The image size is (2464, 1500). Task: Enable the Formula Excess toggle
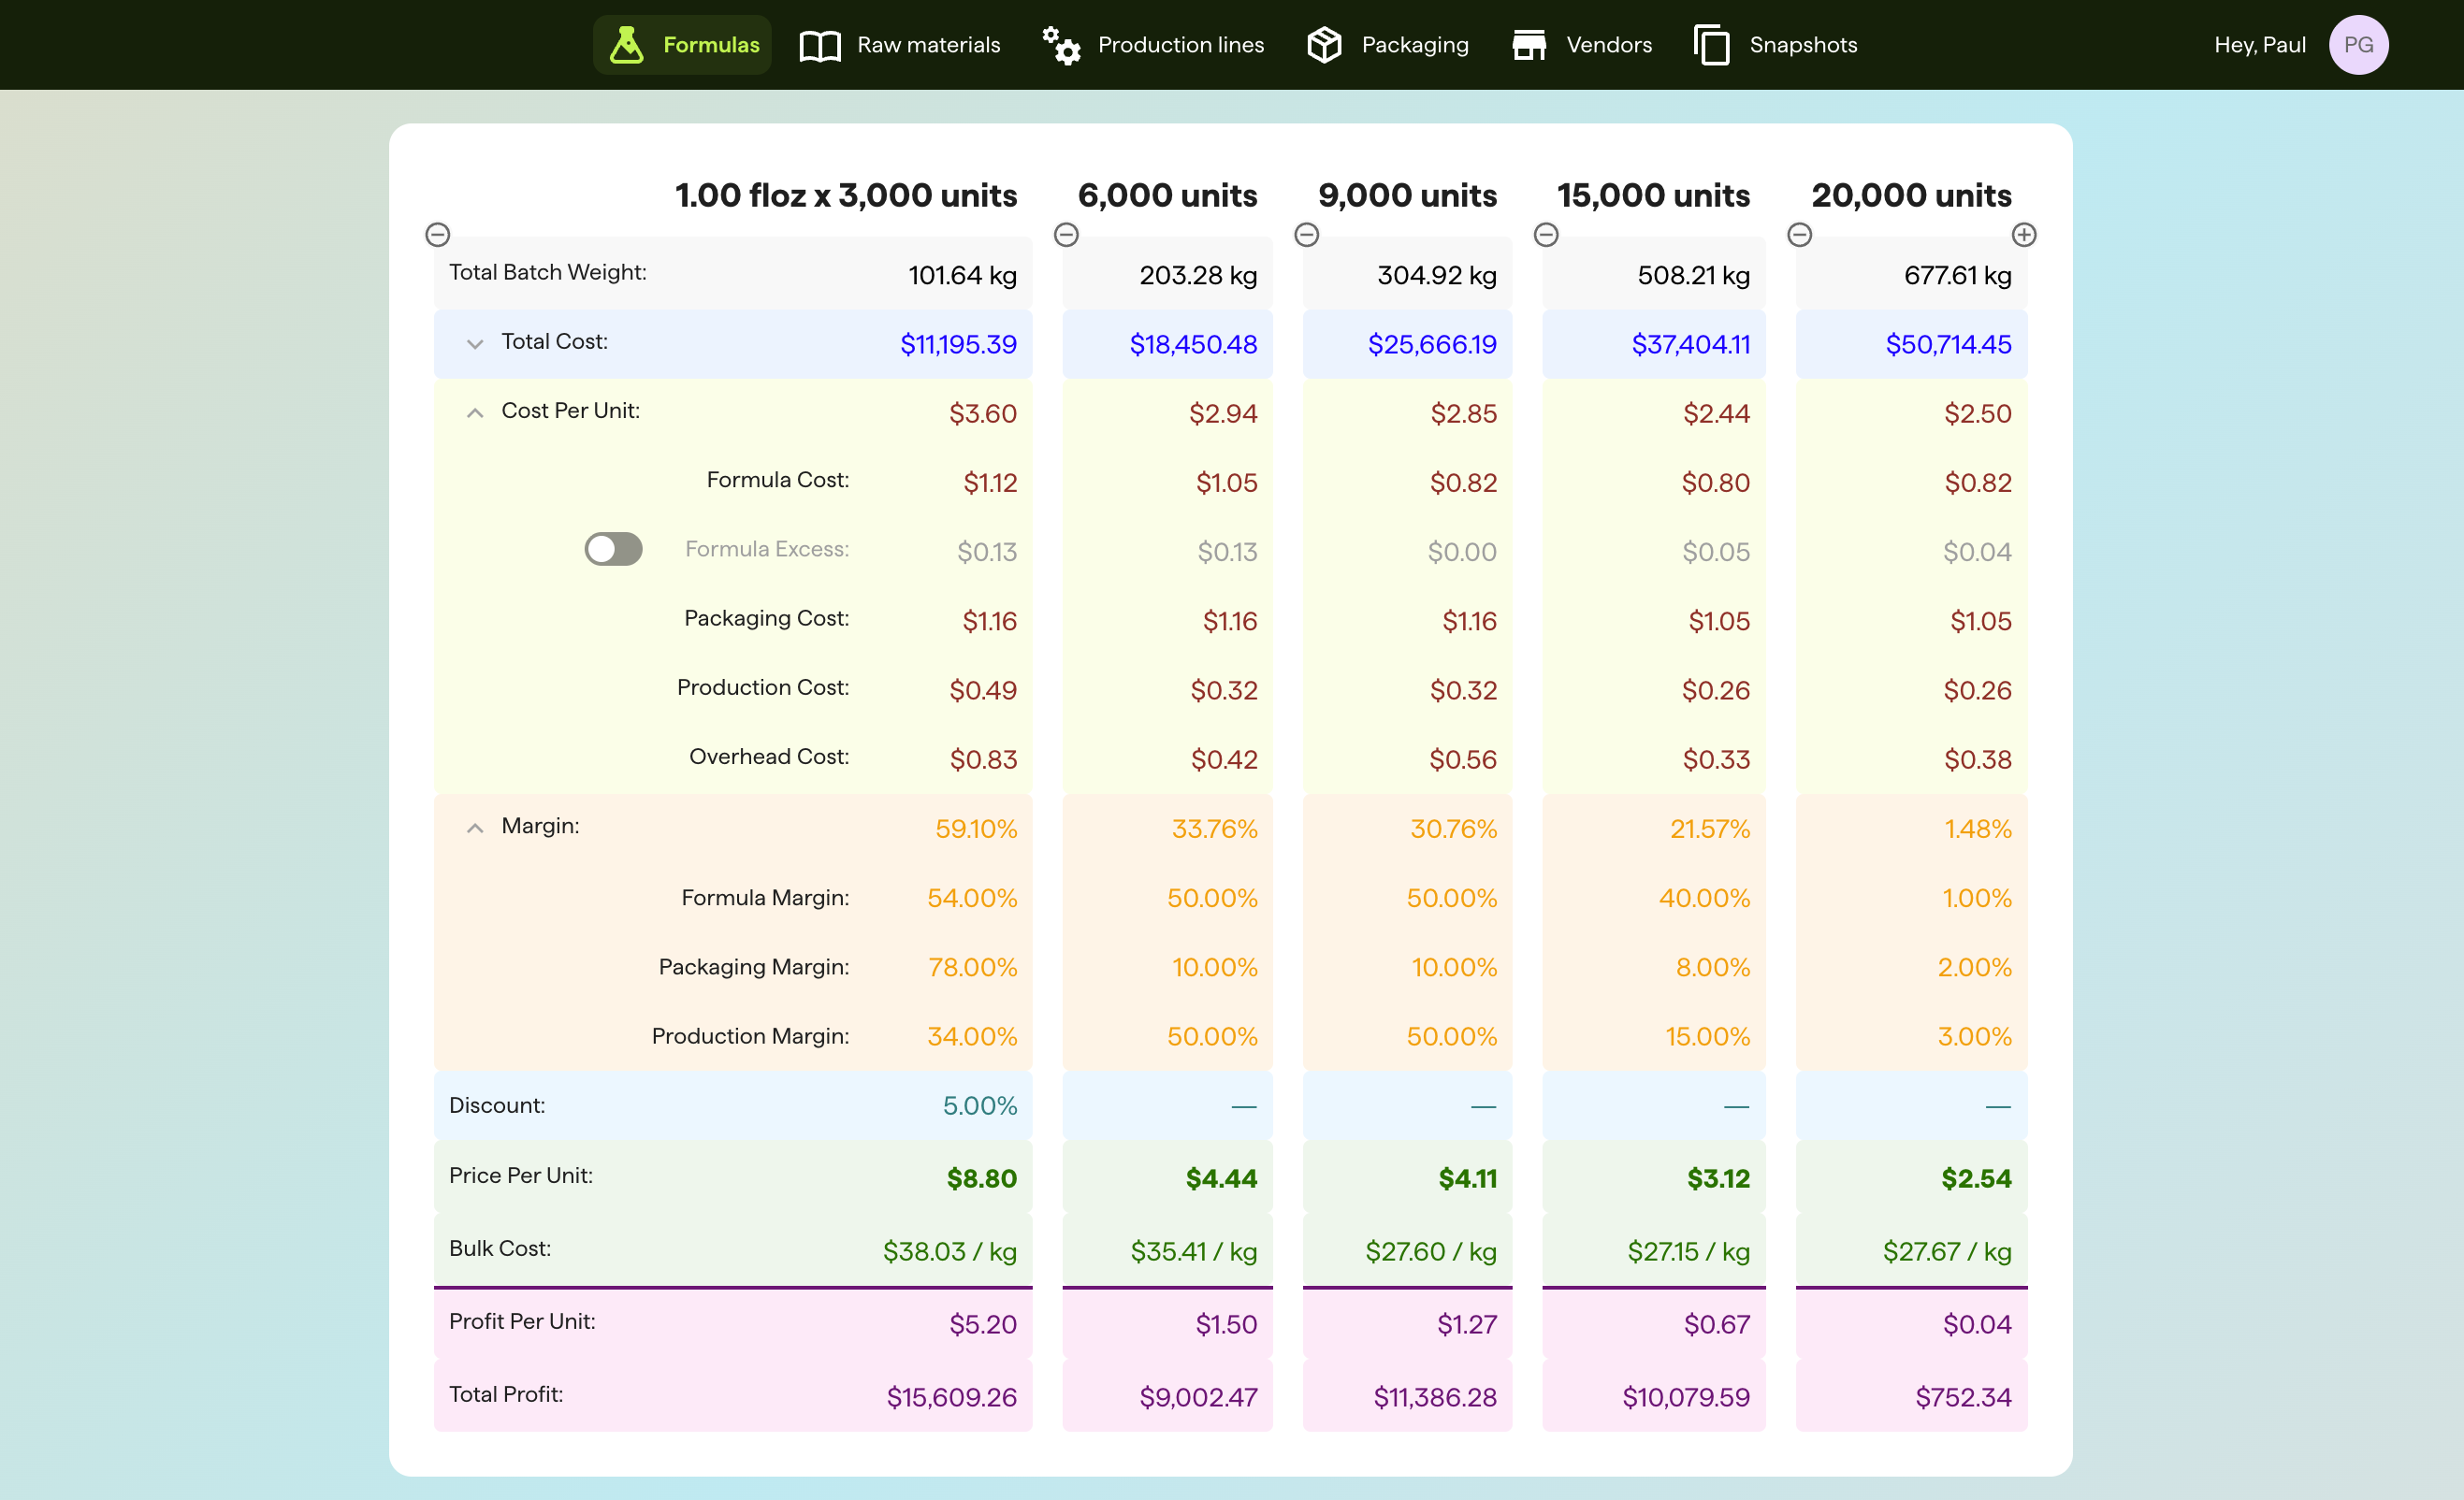613,549
